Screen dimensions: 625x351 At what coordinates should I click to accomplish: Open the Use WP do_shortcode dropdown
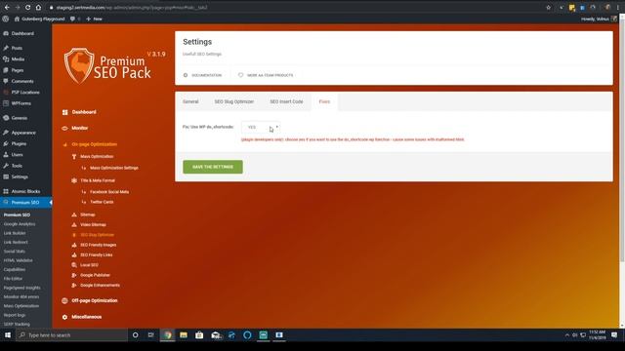click(261, 128)
